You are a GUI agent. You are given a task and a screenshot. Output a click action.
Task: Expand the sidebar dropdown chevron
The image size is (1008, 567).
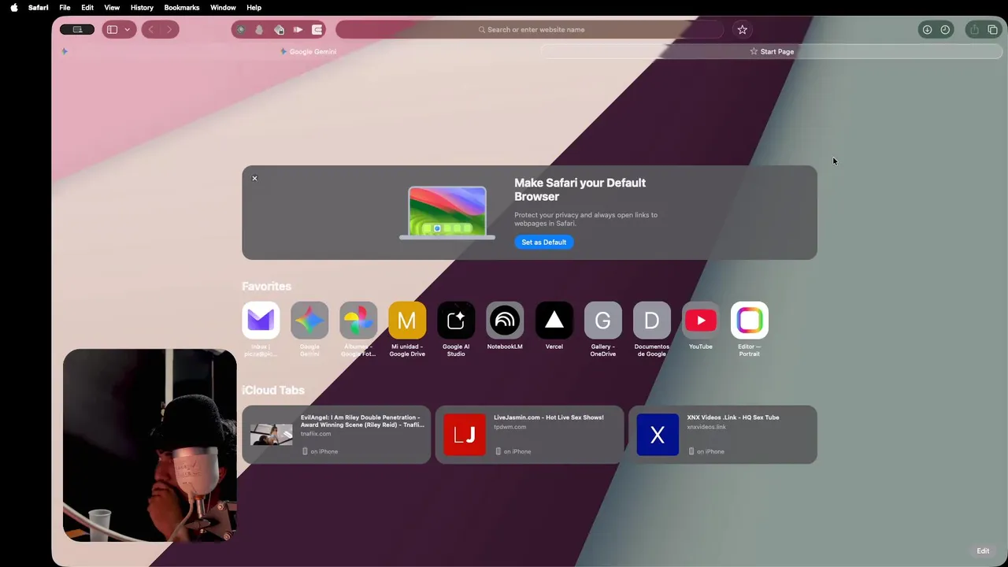pos(127,30)
